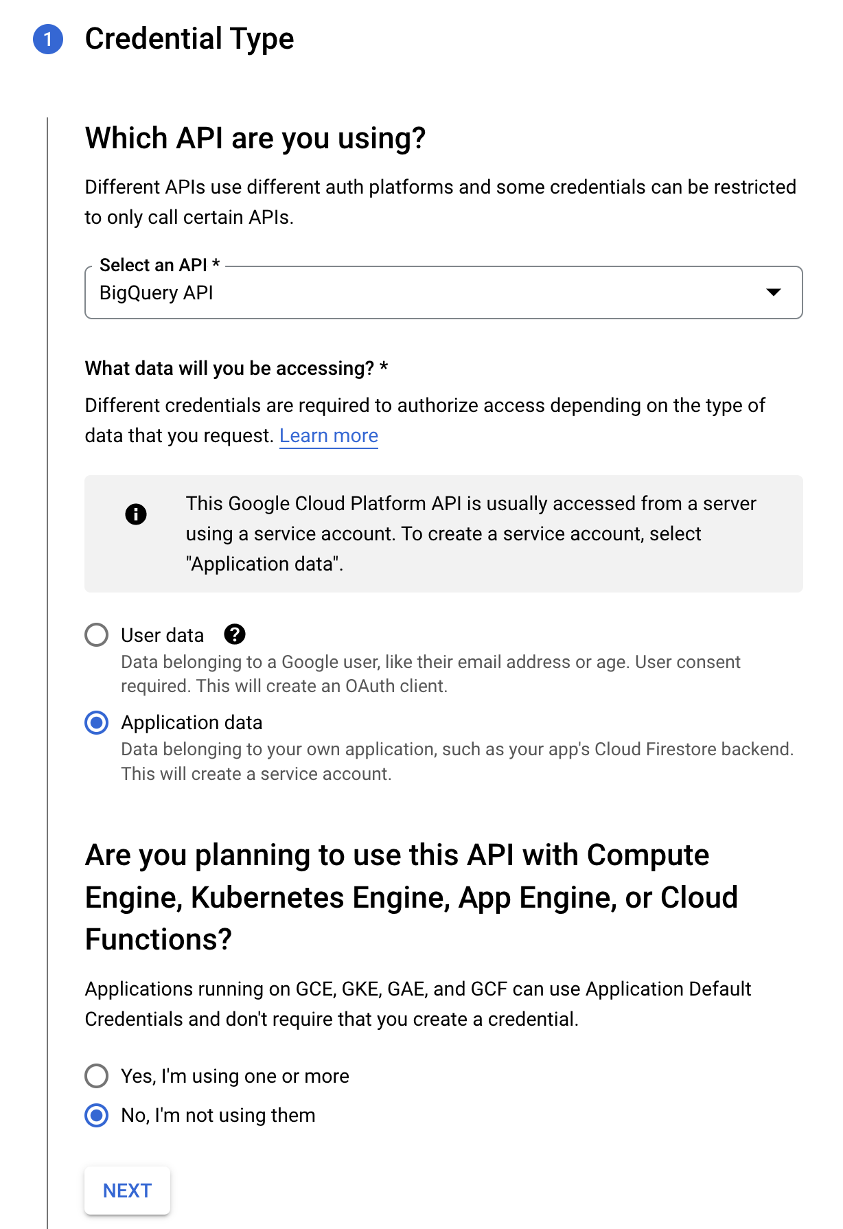Click the Which API are you using heading

pyautogui.click(x=255, y=138)
